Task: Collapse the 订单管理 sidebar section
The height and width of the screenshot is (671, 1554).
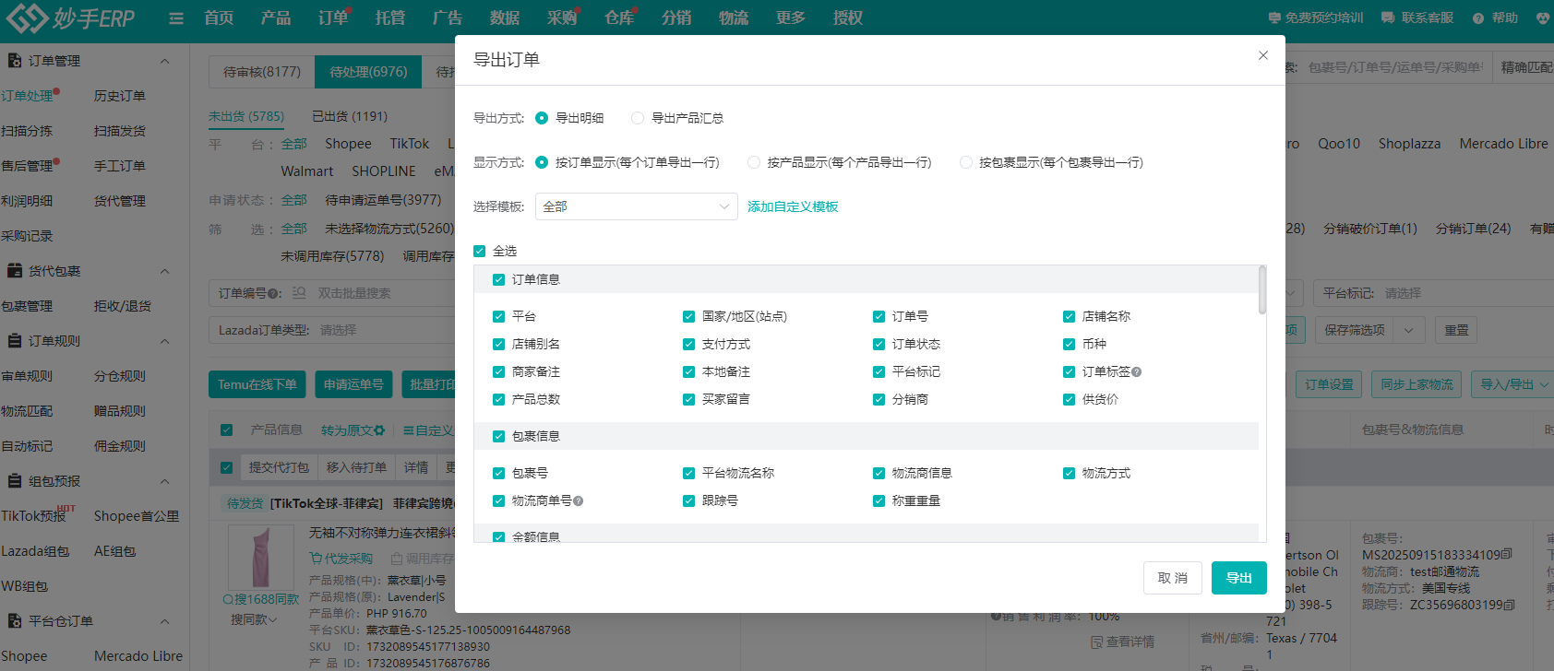Action: [164, 61]
